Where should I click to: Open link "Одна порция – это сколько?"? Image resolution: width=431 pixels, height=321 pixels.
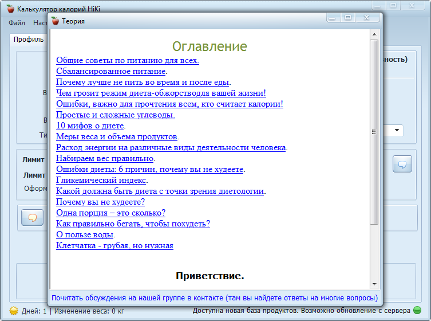point(111,213)
